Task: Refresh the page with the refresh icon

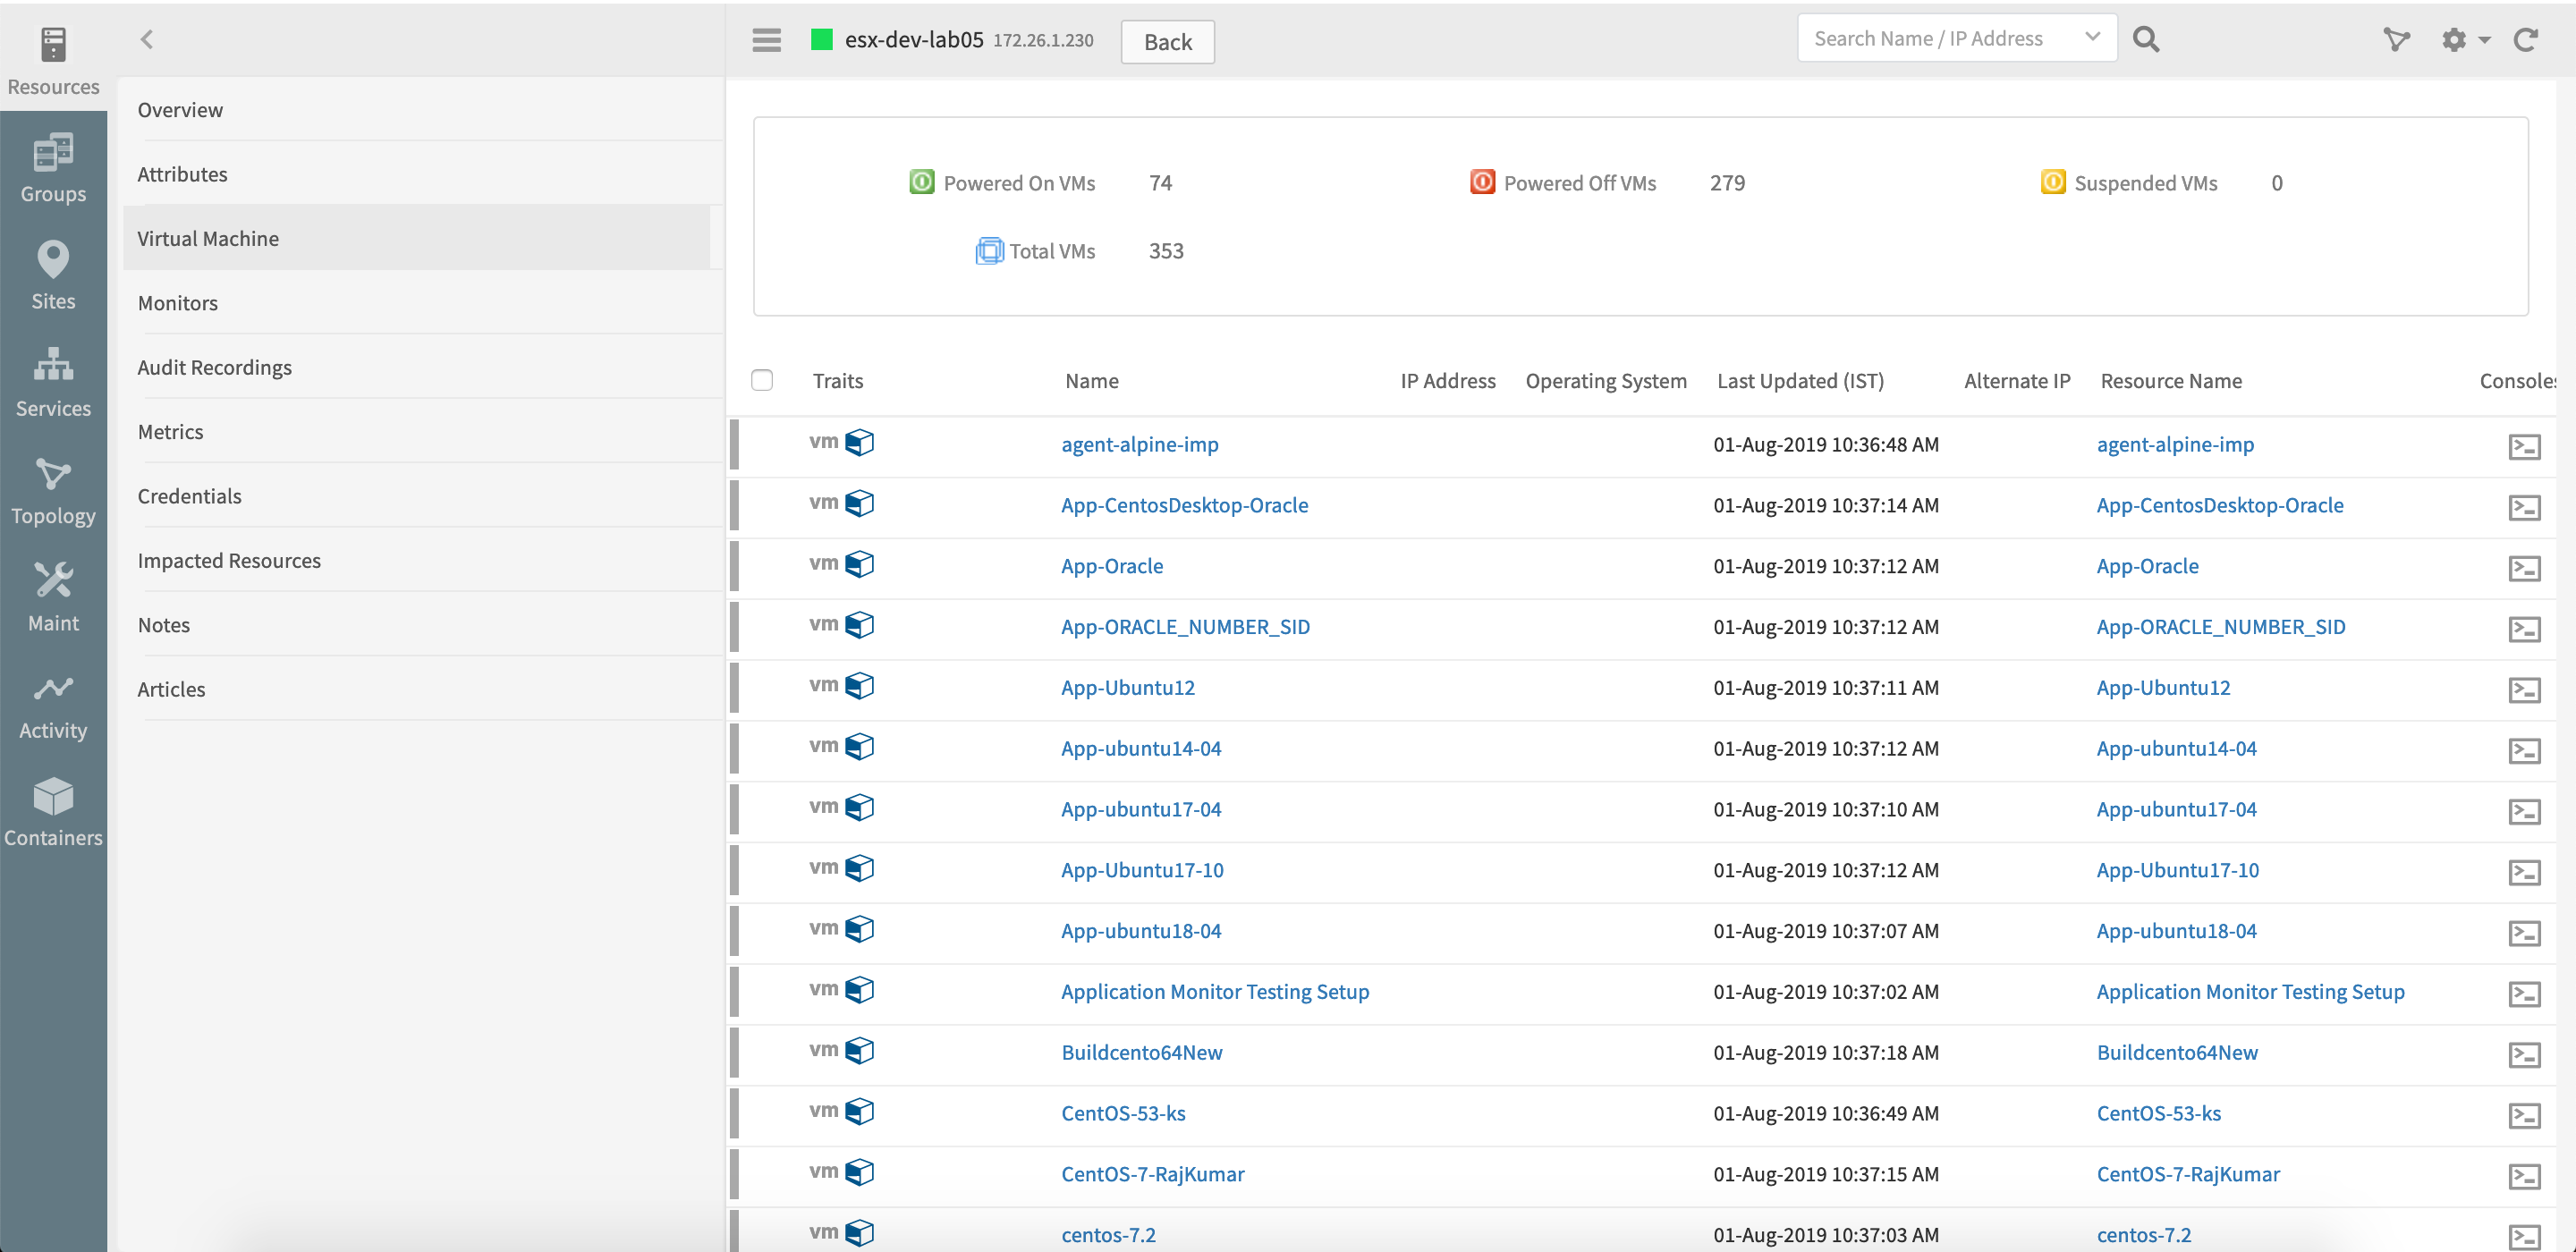Action: point(2527,40)
